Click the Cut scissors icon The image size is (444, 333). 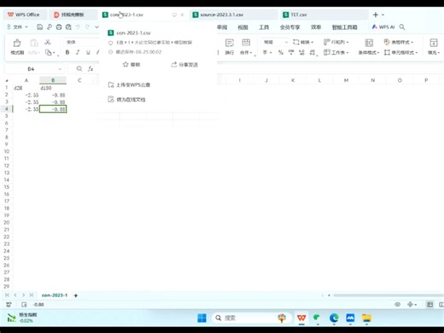tap(48, 43)
